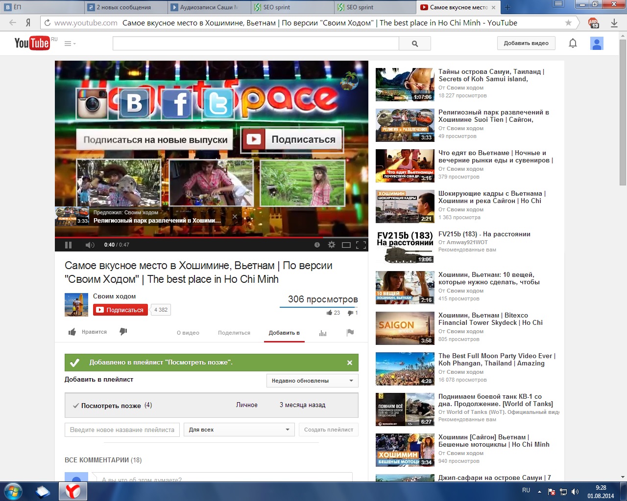
Task: Open the Windows Start menu
Action: coord(13,491)
